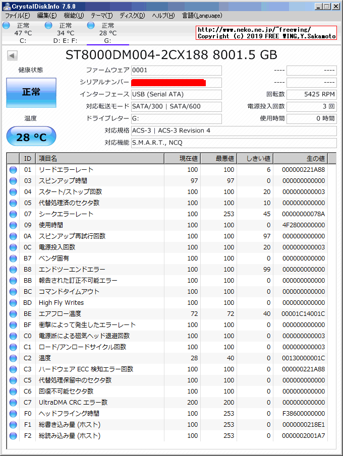Screen dimensions: 343x456
Task: Click the 正常 health status button
Action: pyautogui.click(x=31, y=93)
